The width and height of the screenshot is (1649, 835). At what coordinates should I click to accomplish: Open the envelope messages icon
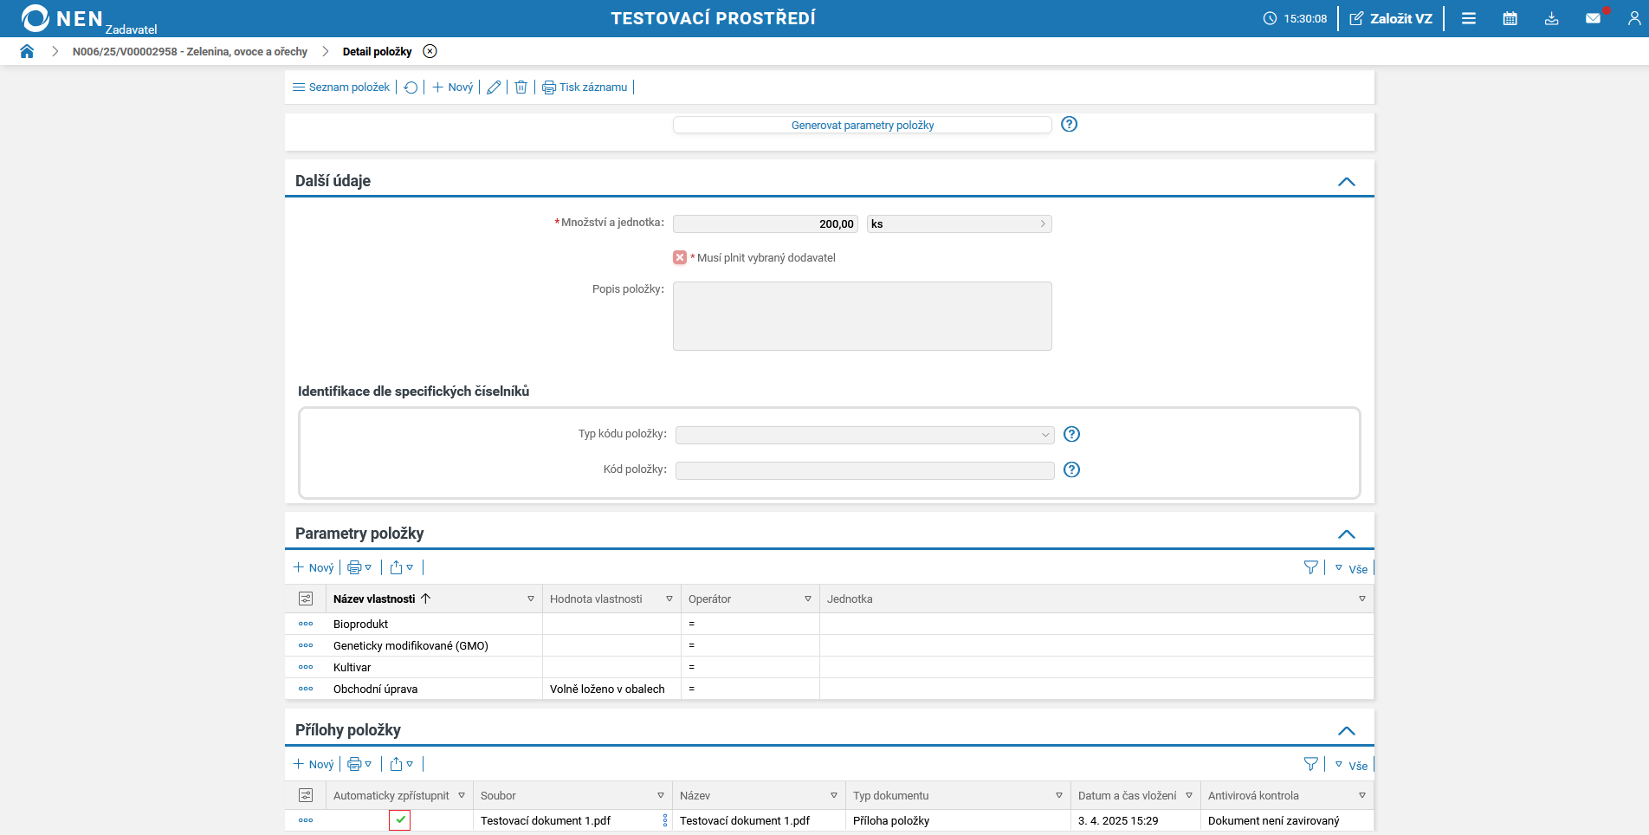(1593, 18)
